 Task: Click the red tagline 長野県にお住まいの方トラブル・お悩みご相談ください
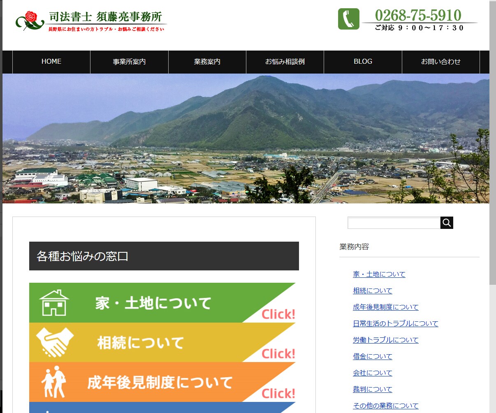click(106, 29)
